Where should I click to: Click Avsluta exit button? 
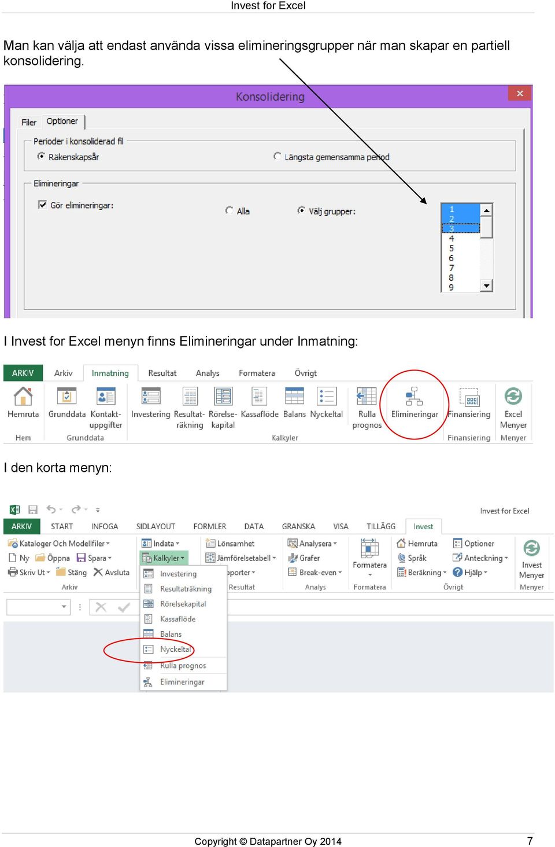tap(112, 573)
